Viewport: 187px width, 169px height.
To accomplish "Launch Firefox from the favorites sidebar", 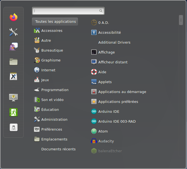I will click(x=13, y=17).
